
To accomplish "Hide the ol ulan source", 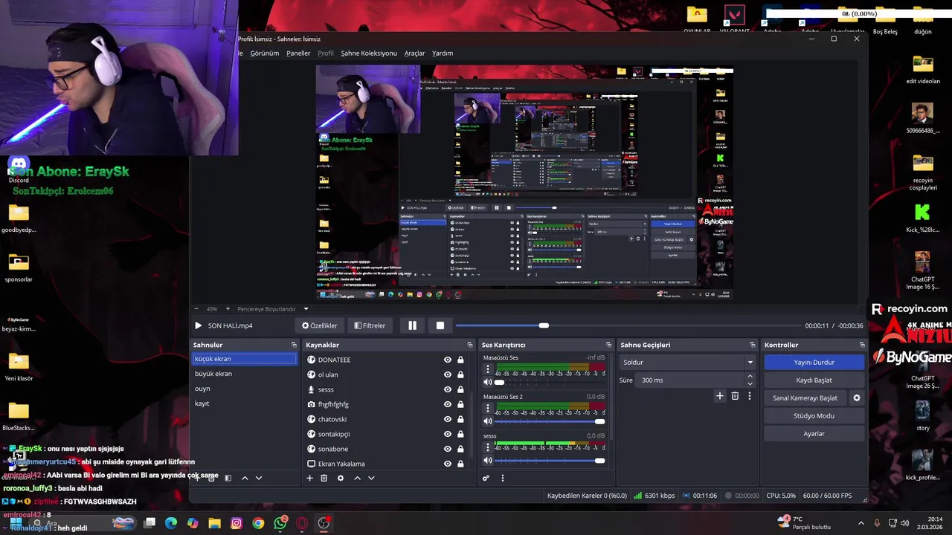I will coord(447,374).
